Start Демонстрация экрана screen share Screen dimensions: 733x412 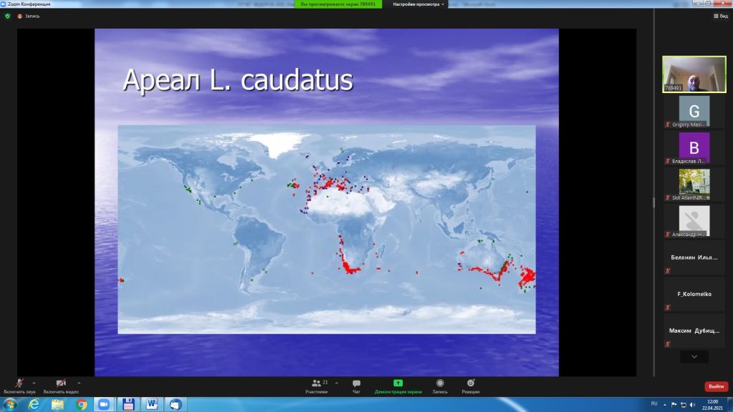click(x=398, y=386)
